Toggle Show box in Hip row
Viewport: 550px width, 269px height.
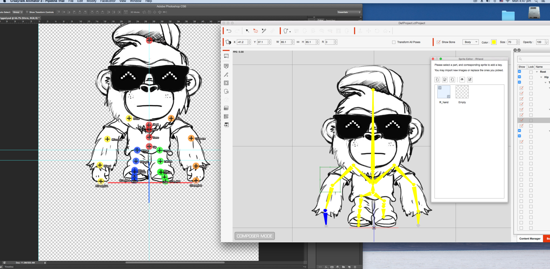click(519, 77)
